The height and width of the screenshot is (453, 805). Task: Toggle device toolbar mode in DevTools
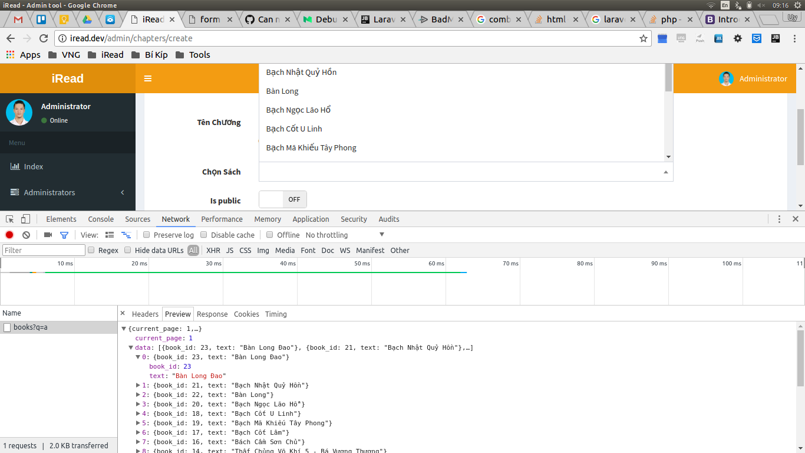coord(24,218)
